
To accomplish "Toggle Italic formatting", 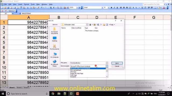I will [114, 8].
